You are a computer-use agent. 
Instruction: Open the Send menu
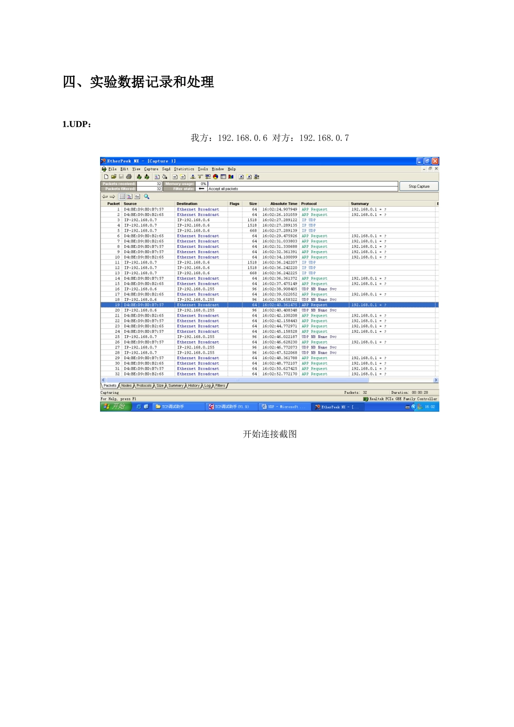point(166,169)
